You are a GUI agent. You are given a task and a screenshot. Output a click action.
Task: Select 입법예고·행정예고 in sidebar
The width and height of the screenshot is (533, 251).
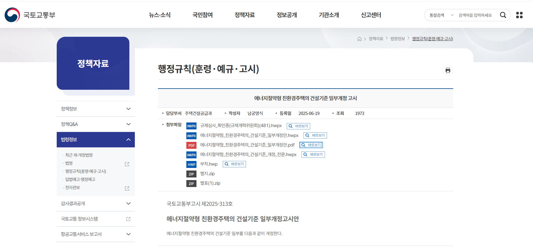[x=80, y=179]
